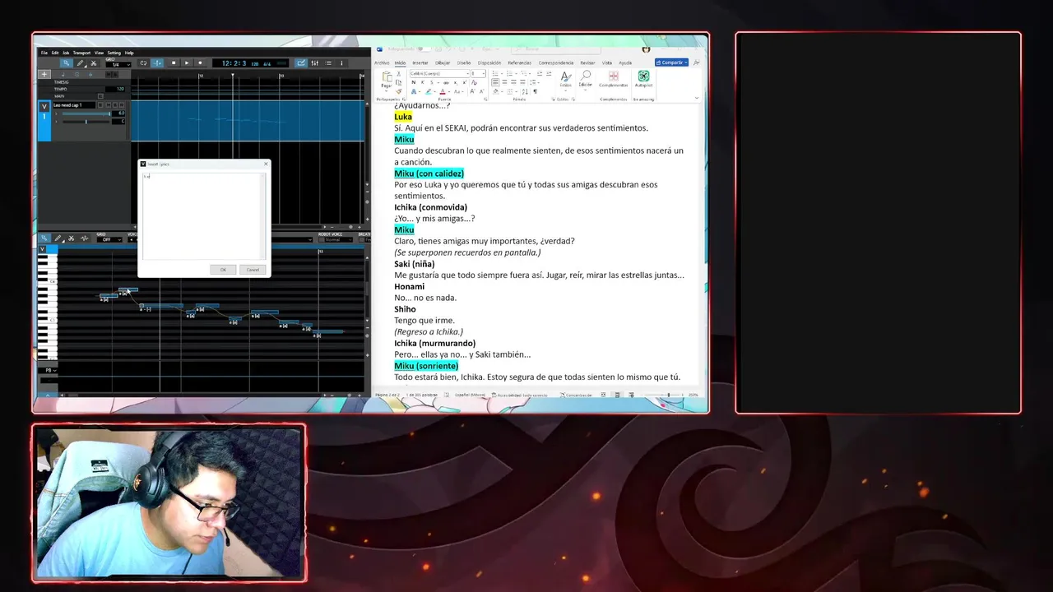Click the TEMPO value 120
The image size is (1053, 592).
[115, 89]
